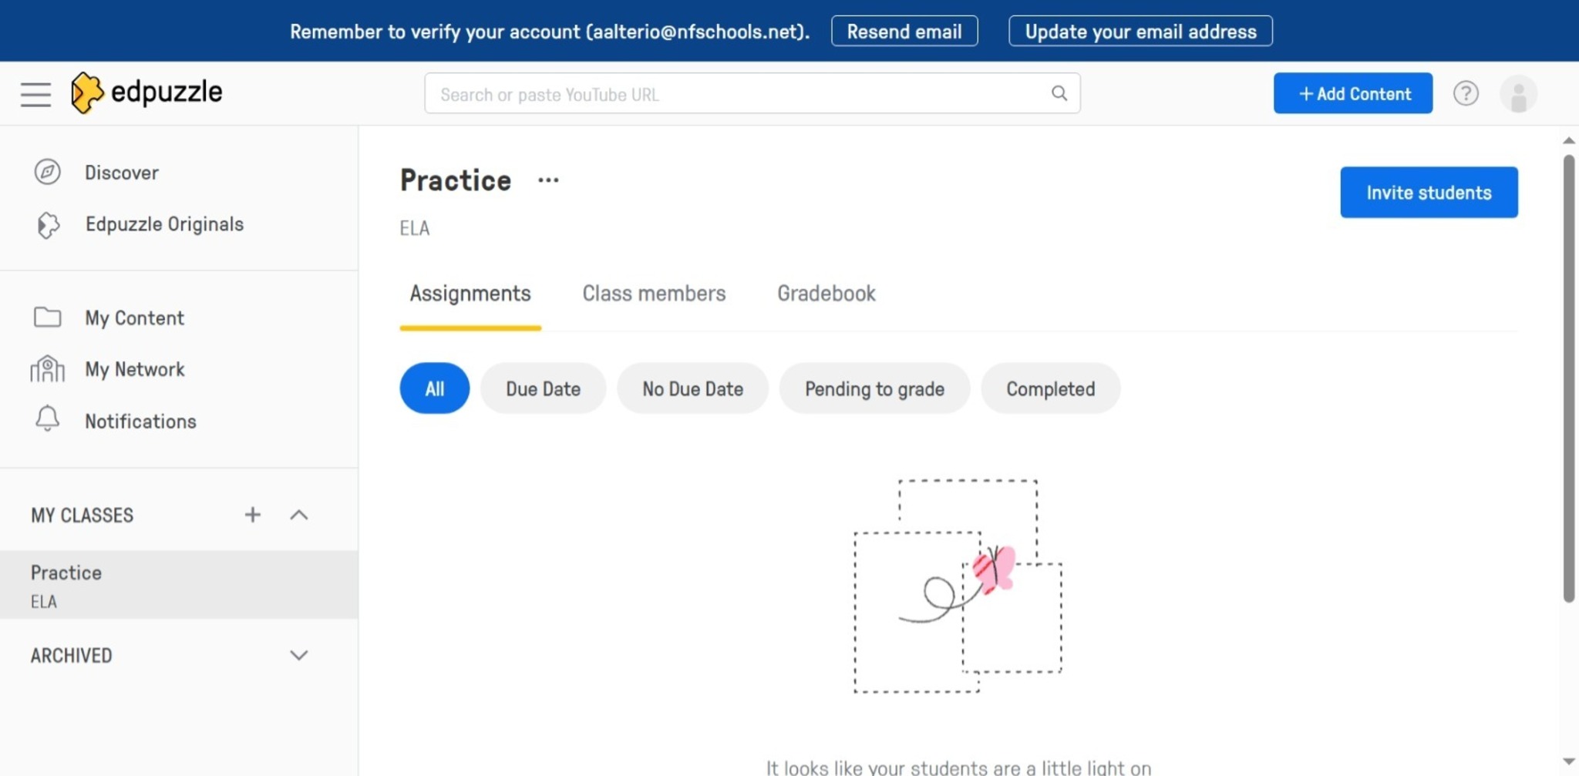Click the Invite students button
Screen dimensions: 1579x776
tap(1429, 193)
